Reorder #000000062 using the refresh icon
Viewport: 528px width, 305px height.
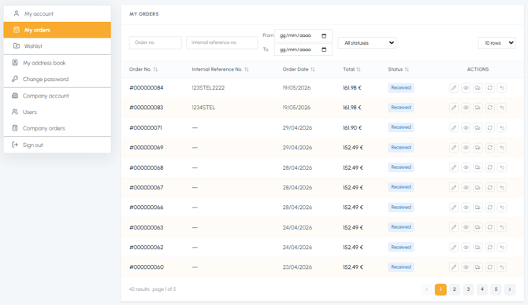[490, 248]
